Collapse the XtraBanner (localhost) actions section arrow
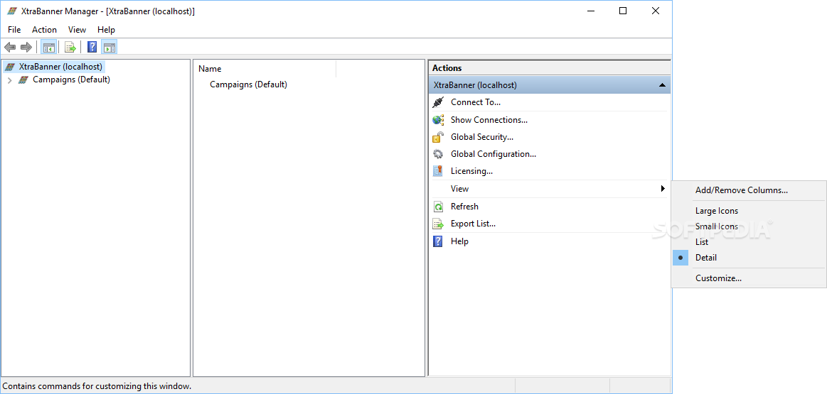This screenshot has width=827, height=394. point(662,85)
